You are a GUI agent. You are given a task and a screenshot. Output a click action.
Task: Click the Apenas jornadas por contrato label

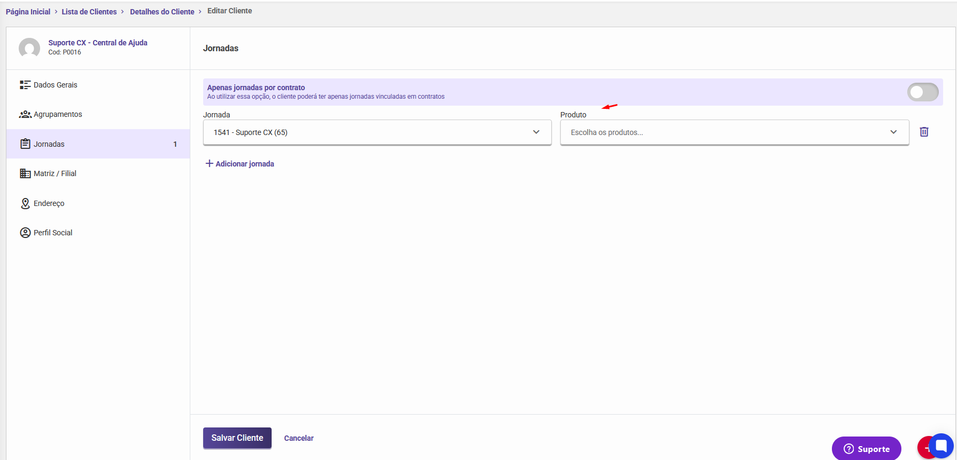[x=256, y=88]
